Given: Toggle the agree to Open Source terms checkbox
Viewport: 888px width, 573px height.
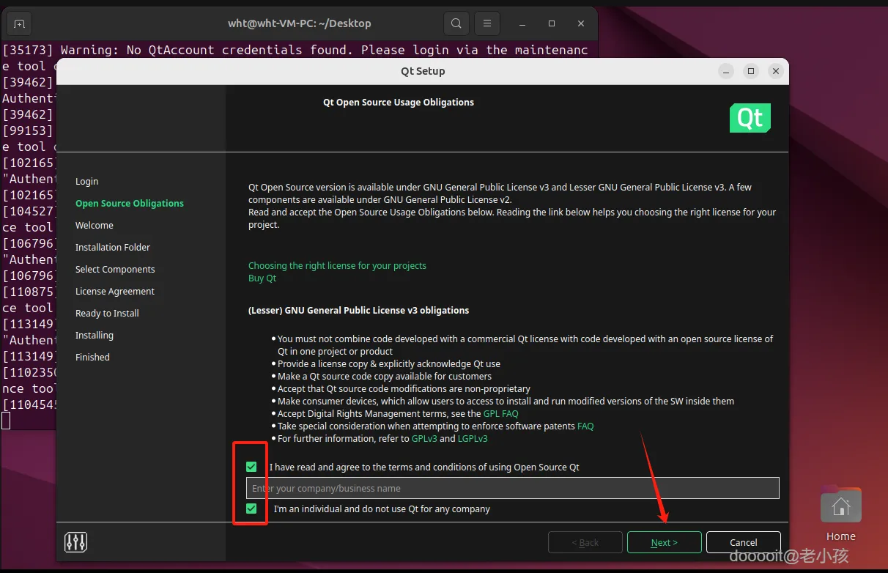Looking at the screenshot, I should pyautogui.click(x=252, y=467).
